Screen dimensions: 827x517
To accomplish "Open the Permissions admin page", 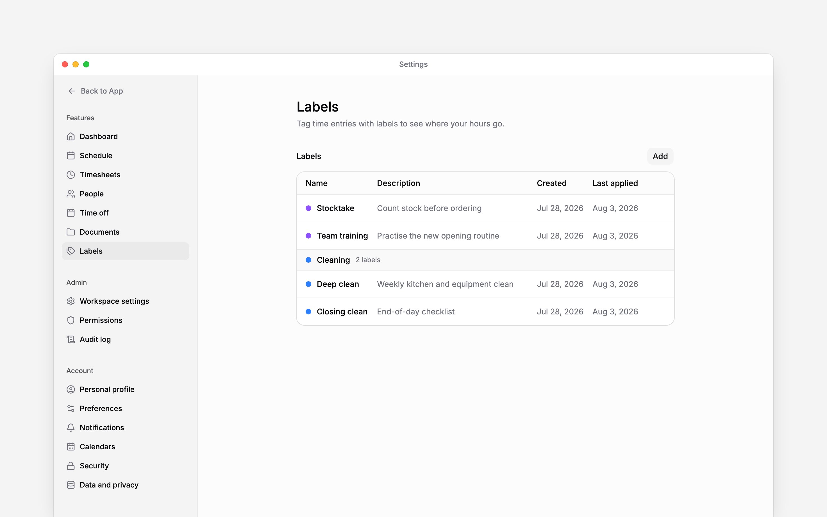I will [x=125, y=320].
